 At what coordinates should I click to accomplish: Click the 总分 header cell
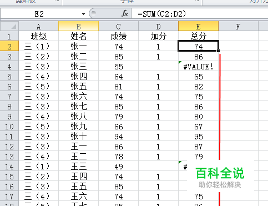coord(198,36)
